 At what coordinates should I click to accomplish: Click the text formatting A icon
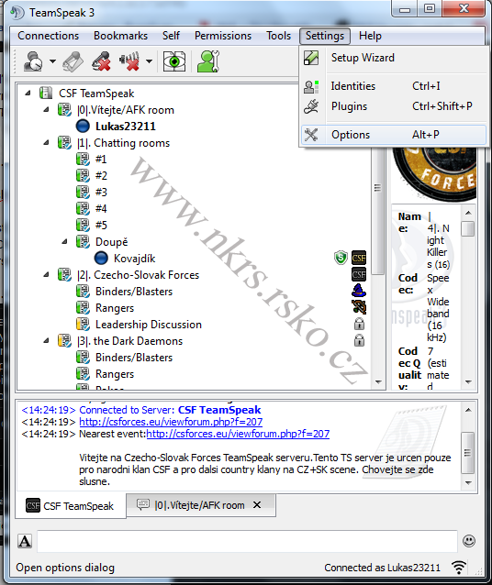[25, 541]
